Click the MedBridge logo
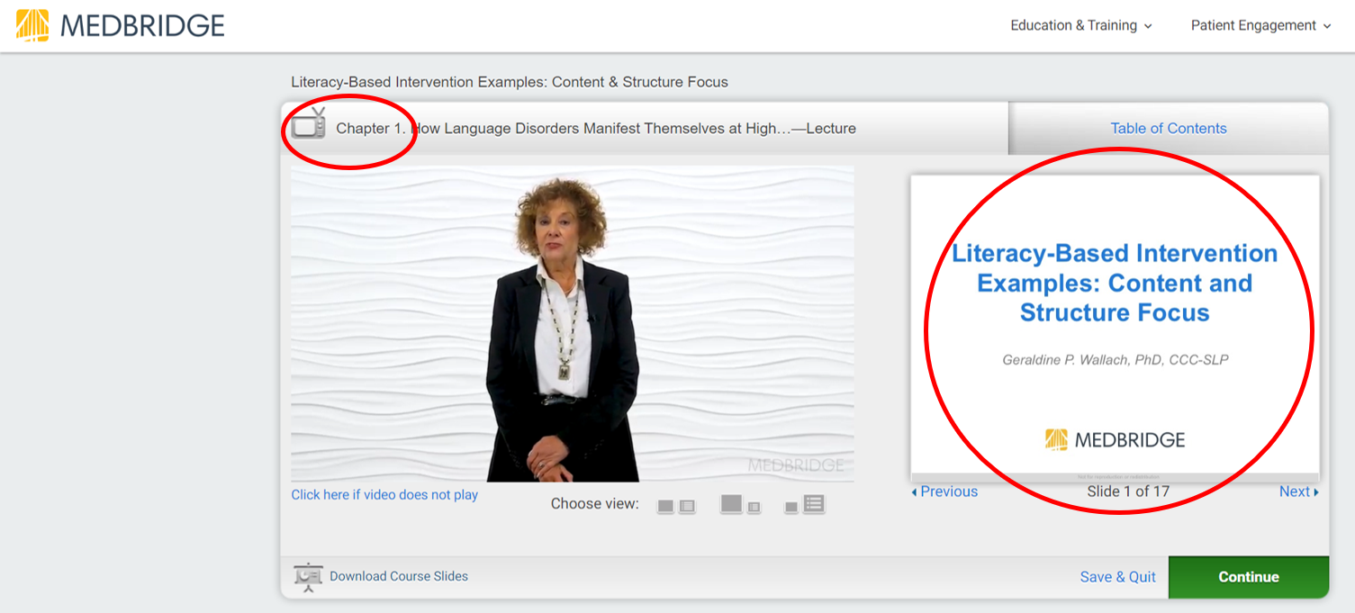The height and width of the screenshot is (613, 1355). point(121,25)
